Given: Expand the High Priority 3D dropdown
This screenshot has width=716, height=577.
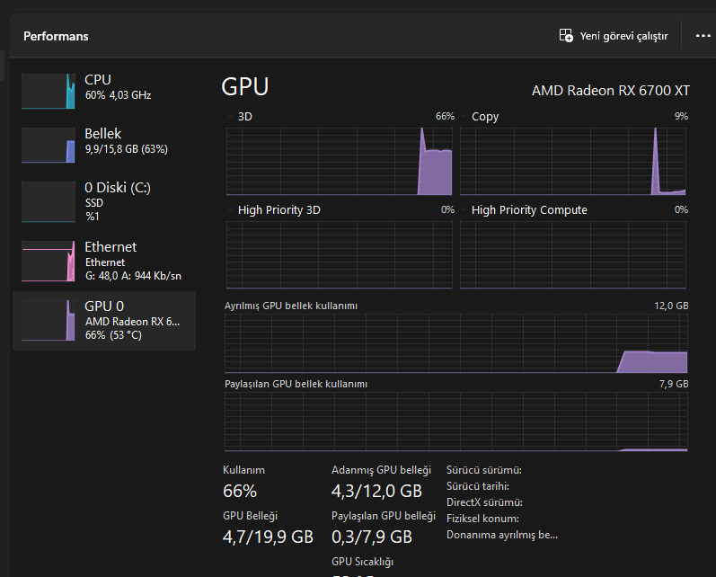Looking at the screenshot, I should pyautogui.click(x=232, y=210).
